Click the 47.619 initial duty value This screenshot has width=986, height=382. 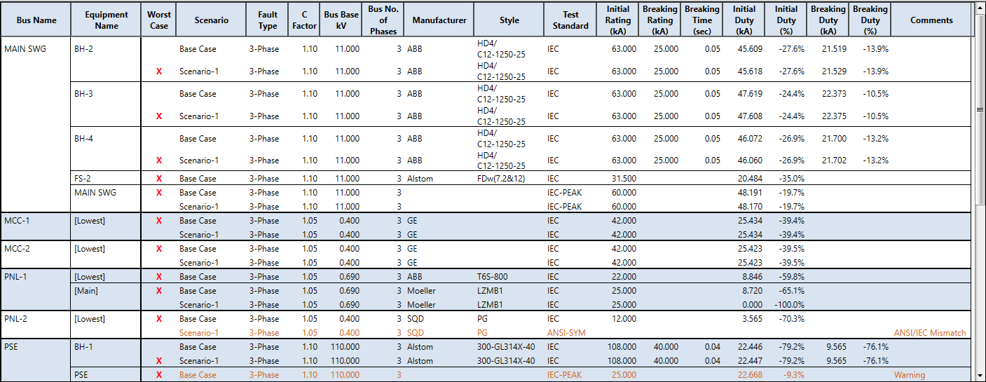[750, 94]
